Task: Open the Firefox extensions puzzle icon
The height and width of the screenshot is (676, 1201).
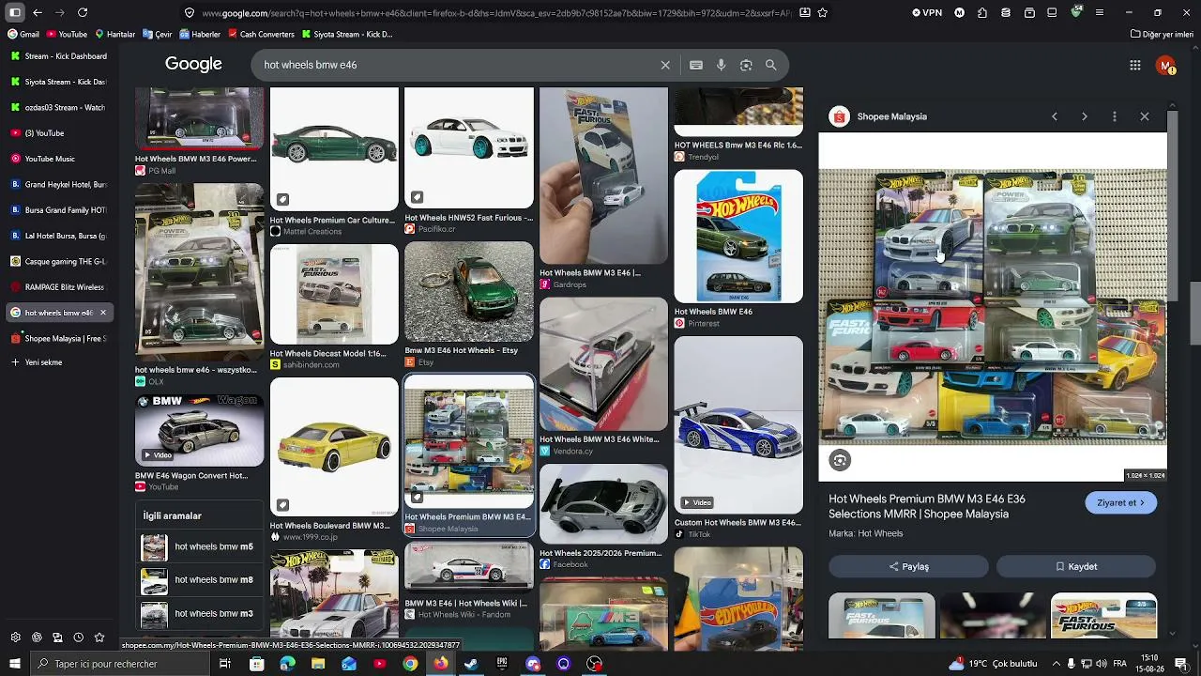Action: coord(981,12)
